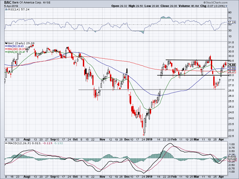Click the Dec label under the price panel
This screenshot has width=239, height=179.
[127, 139]
